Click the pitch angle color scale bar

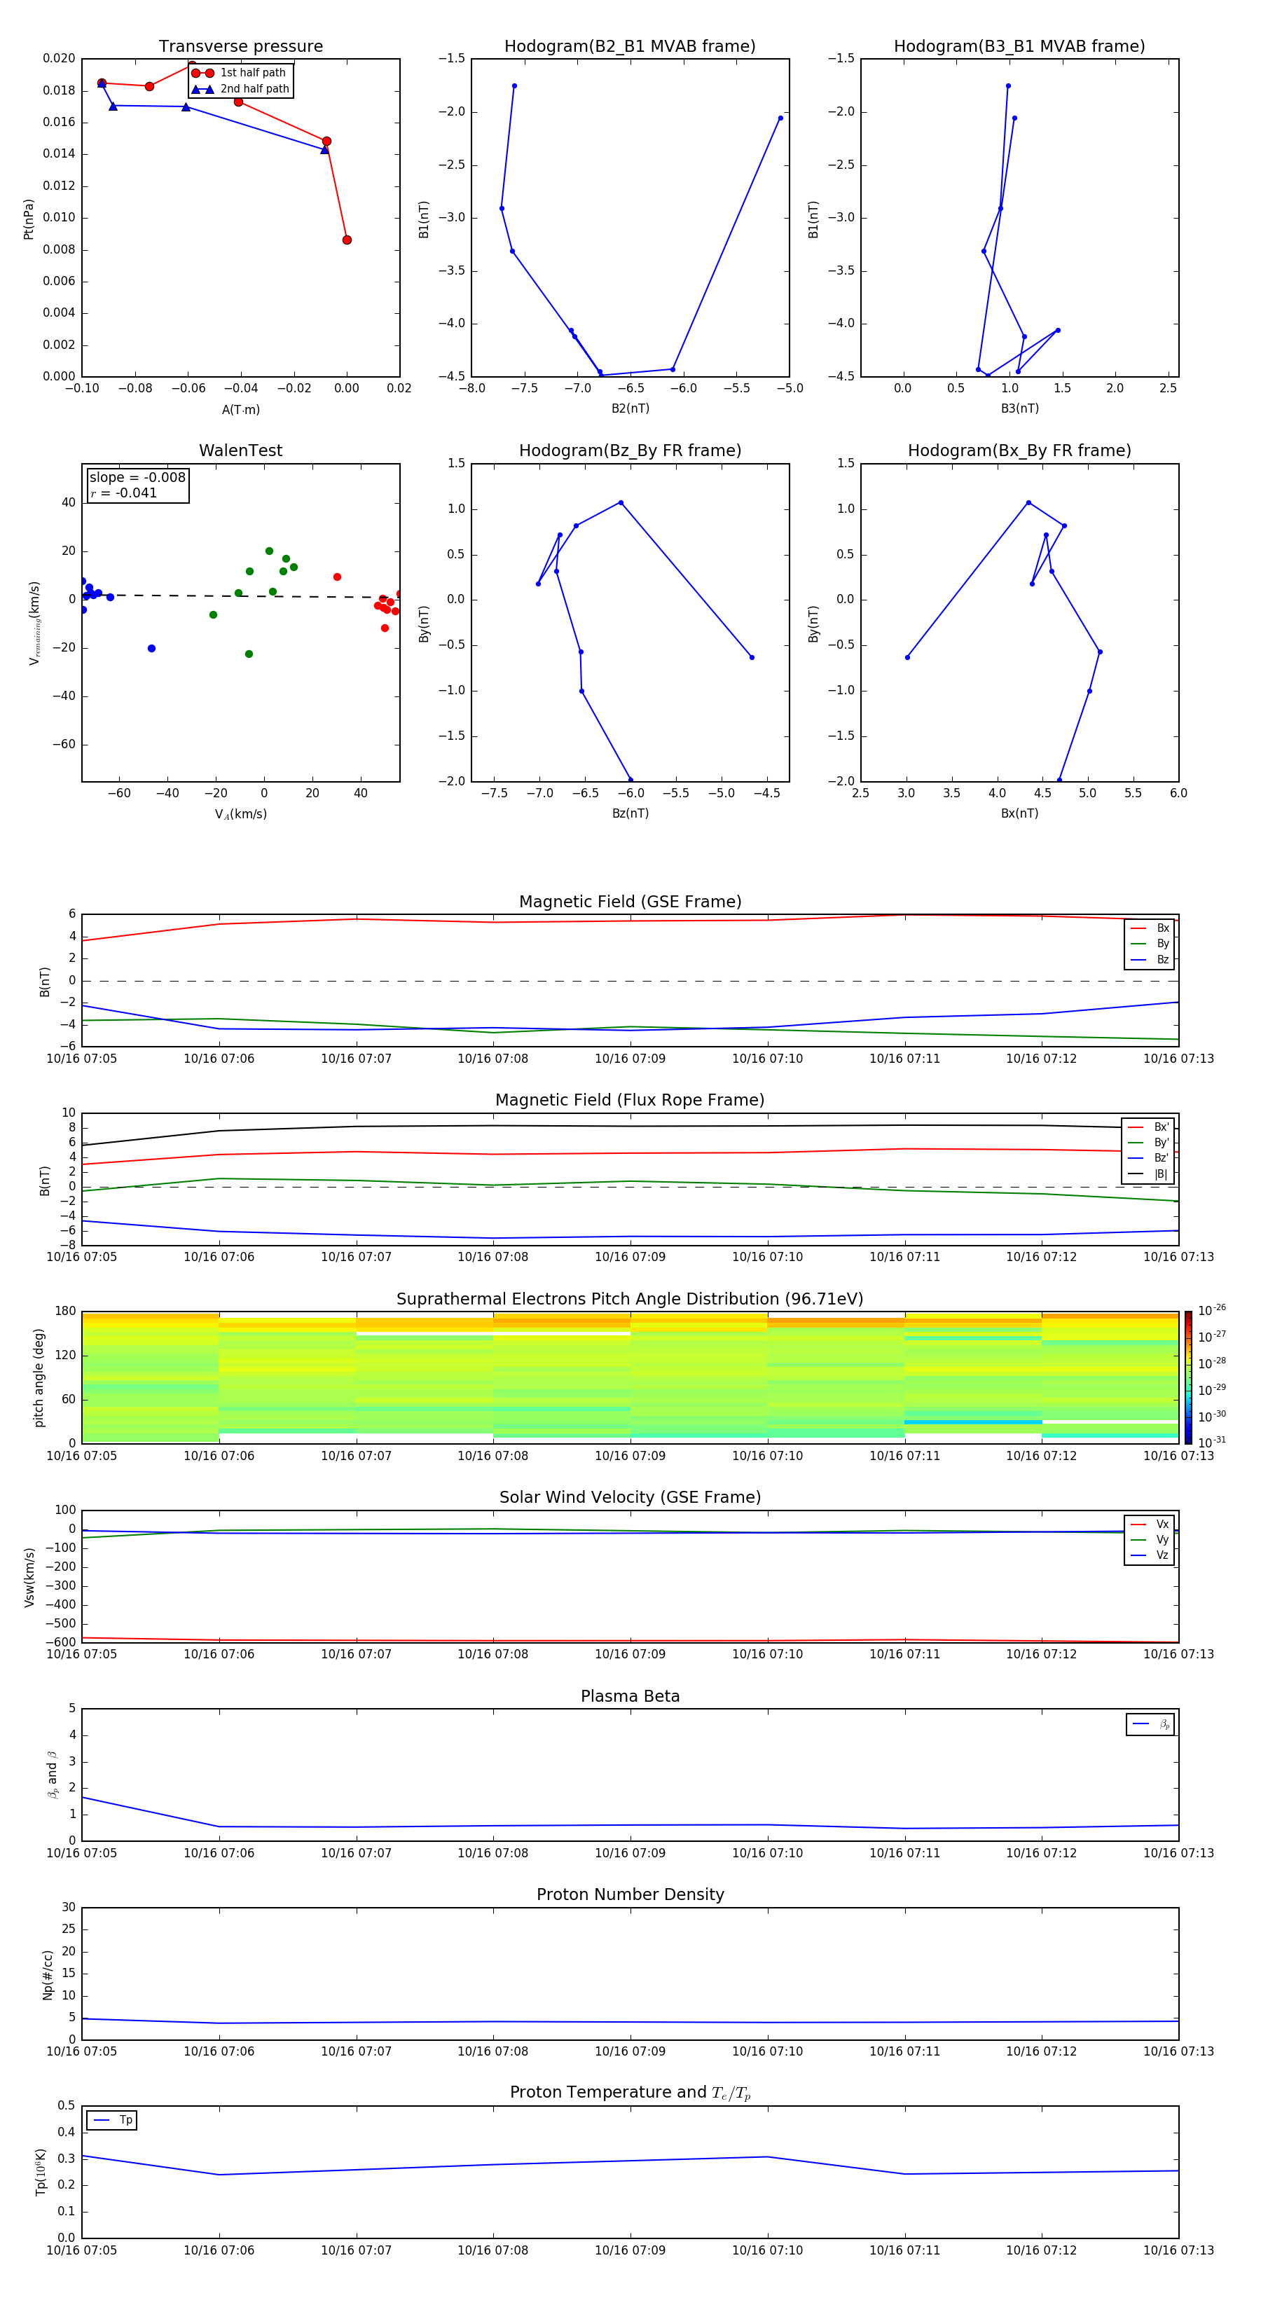coord(1188,1377)
